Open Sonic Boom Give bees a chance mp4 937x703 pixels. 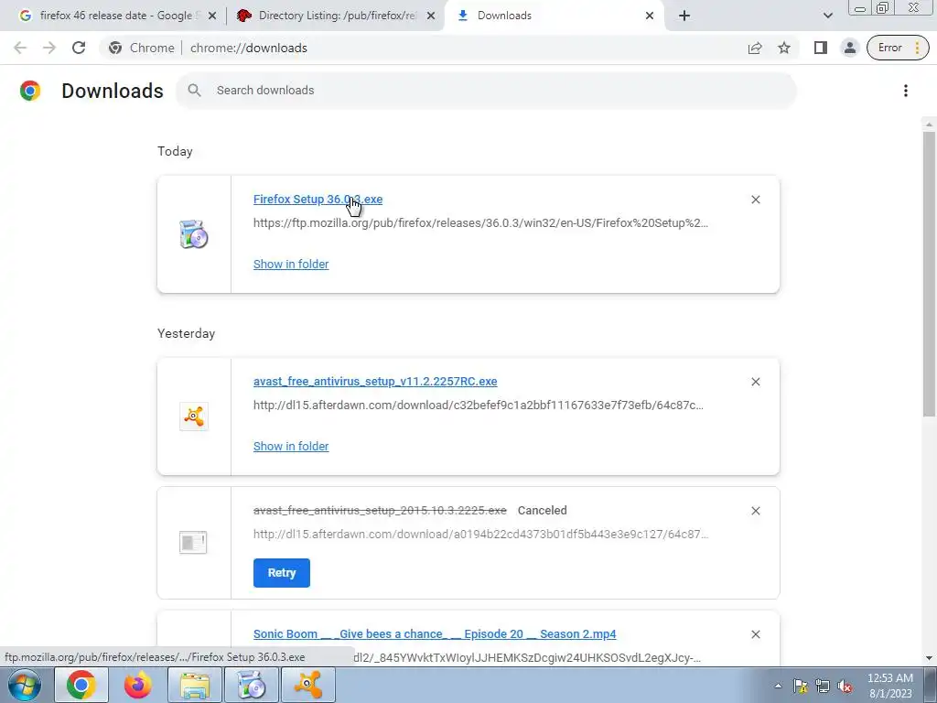coord(435,634)
